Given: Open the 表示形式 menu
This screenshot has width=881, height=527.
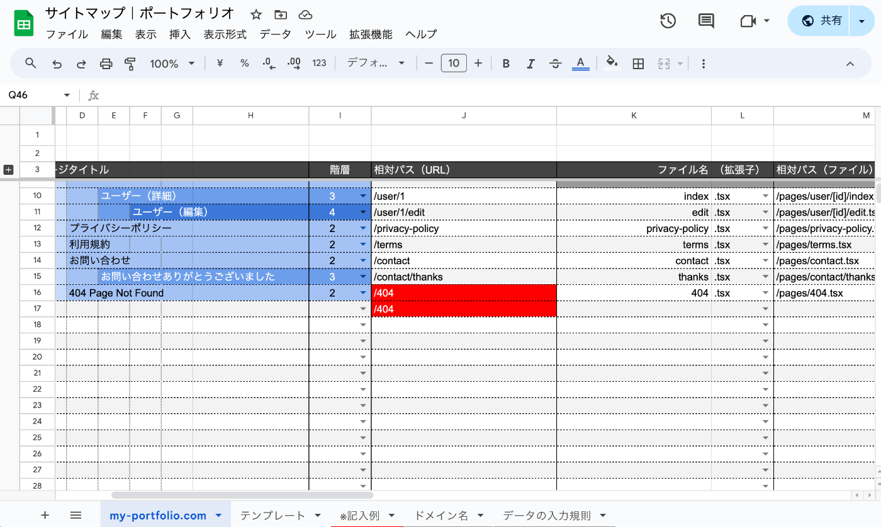Looking at the screenshot, I should (225, 35).
